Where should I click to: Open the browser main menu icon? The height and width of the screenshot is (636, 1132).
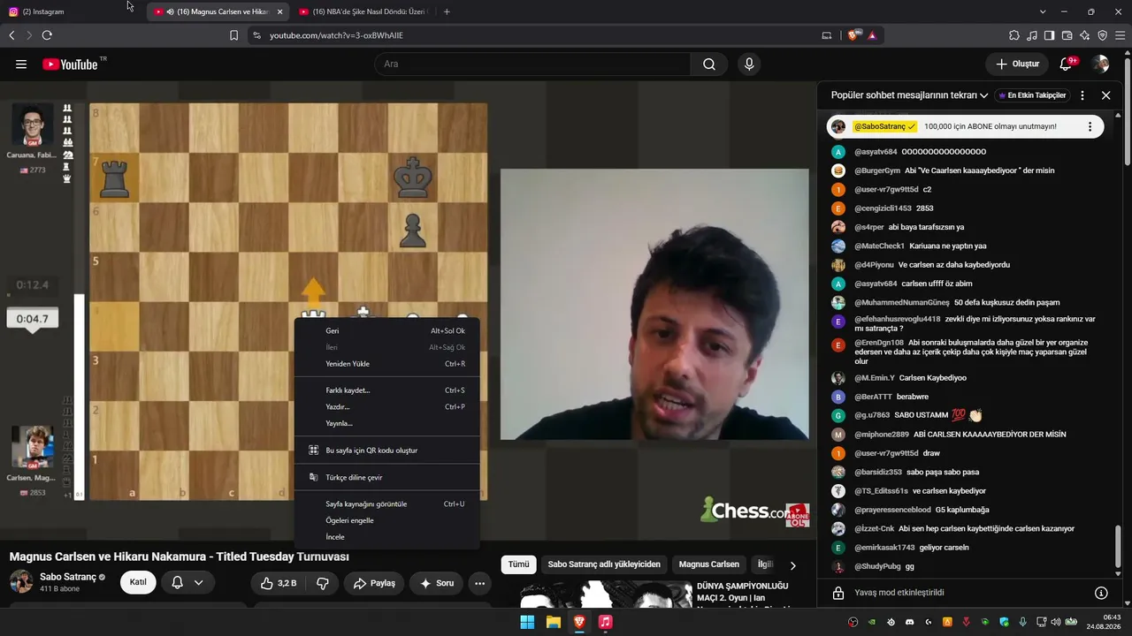point(1121,35)
